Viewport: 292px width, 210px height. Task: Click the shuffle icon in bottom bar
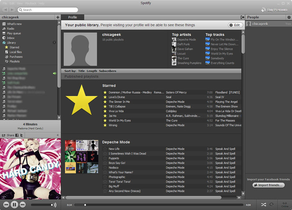pyautogui.click(x=264, y=205)
